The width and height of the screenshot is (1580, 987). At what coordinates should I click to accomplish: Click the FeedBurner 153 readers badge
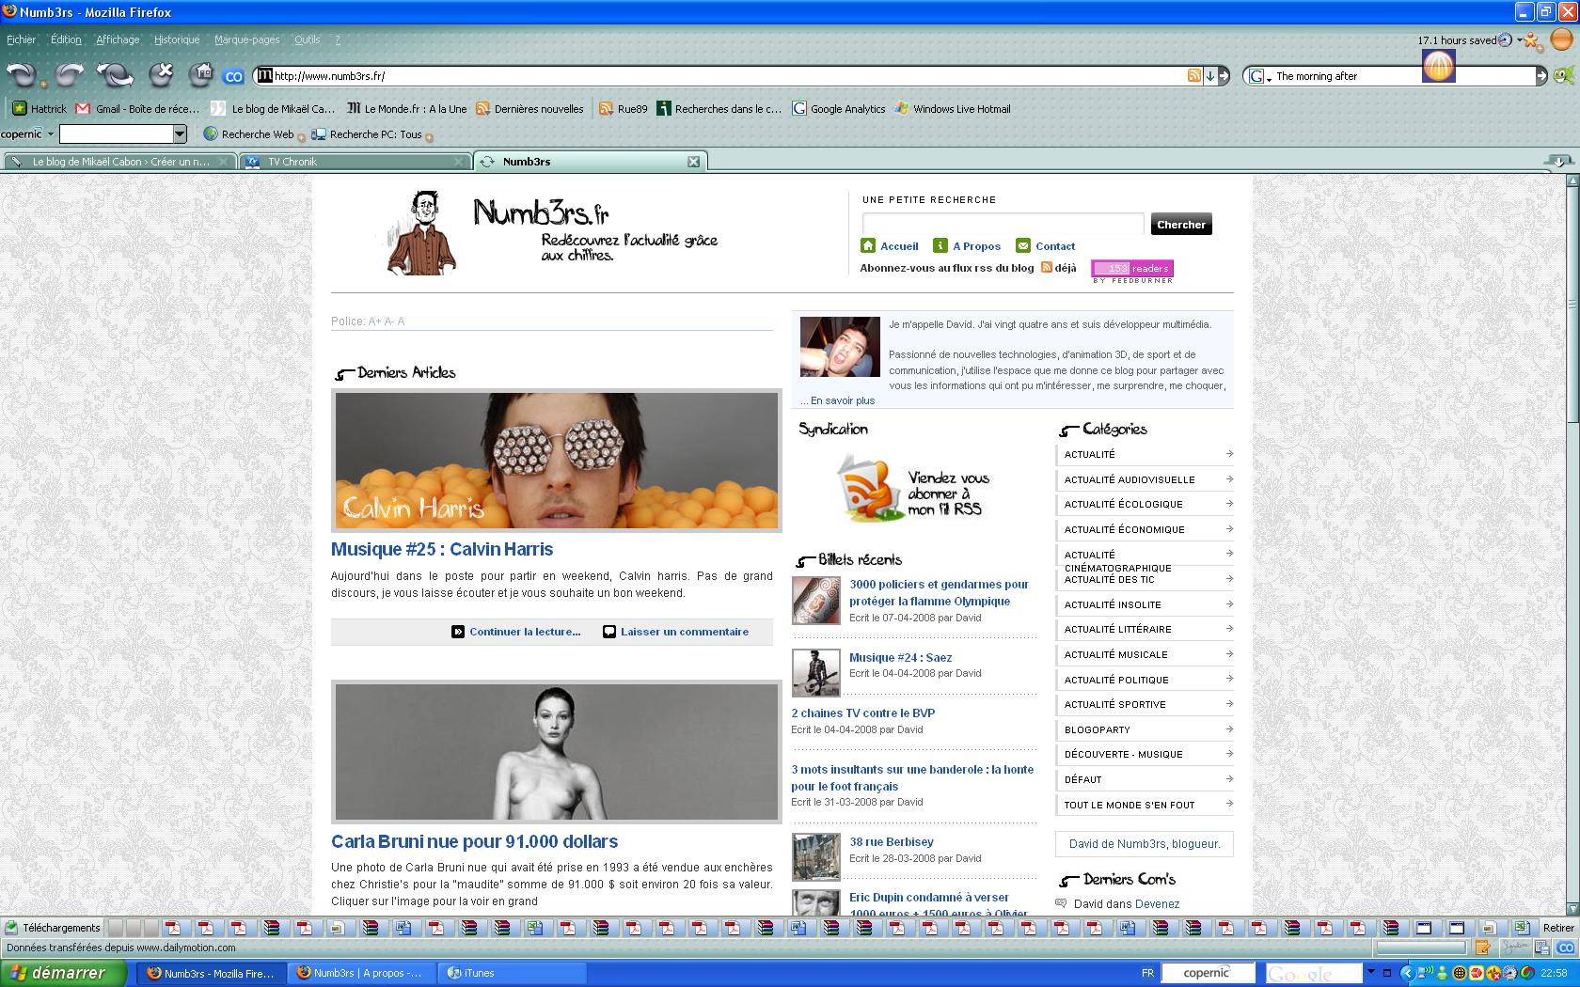click(x=1132, y=271)
